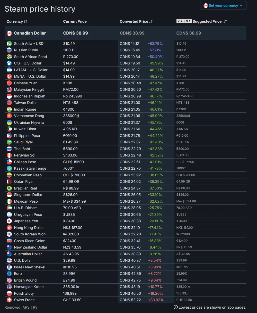Select the Hong Kong Dollar currency name

click(29, 228)
